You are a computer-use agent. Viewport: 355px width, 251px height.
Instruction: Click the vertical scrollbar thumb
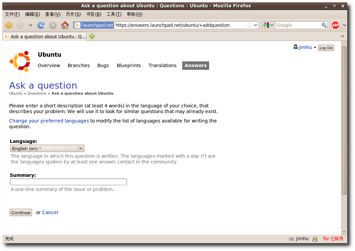344,121
